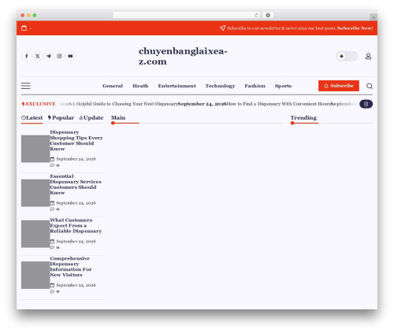The width and height of the screenshot is (394, 333).
Task: Click the EXCLUSIVE ticker label
Action: click(x=39, y=104)
